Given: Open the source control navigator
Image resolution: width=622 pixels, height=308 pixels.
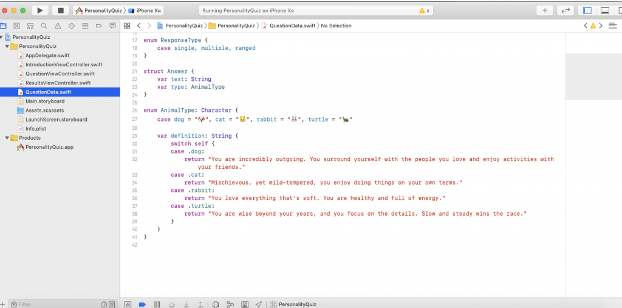Looking at the screenshot, I should coord(16,26).
